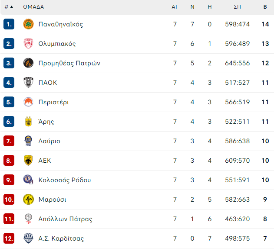This screenshot has height=251, width=274.
Task: Click the Panathinaikos green clover logo
Action: tap(28, 24)
